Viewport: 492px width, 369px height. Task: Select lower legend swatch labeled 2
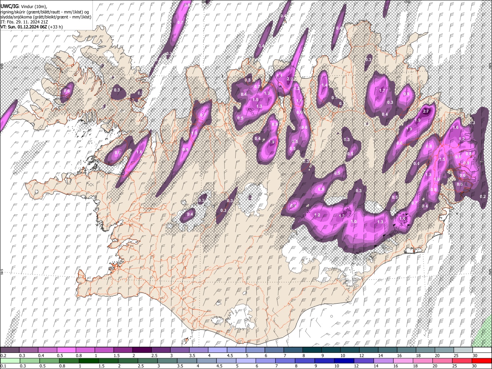click(128, 361)
